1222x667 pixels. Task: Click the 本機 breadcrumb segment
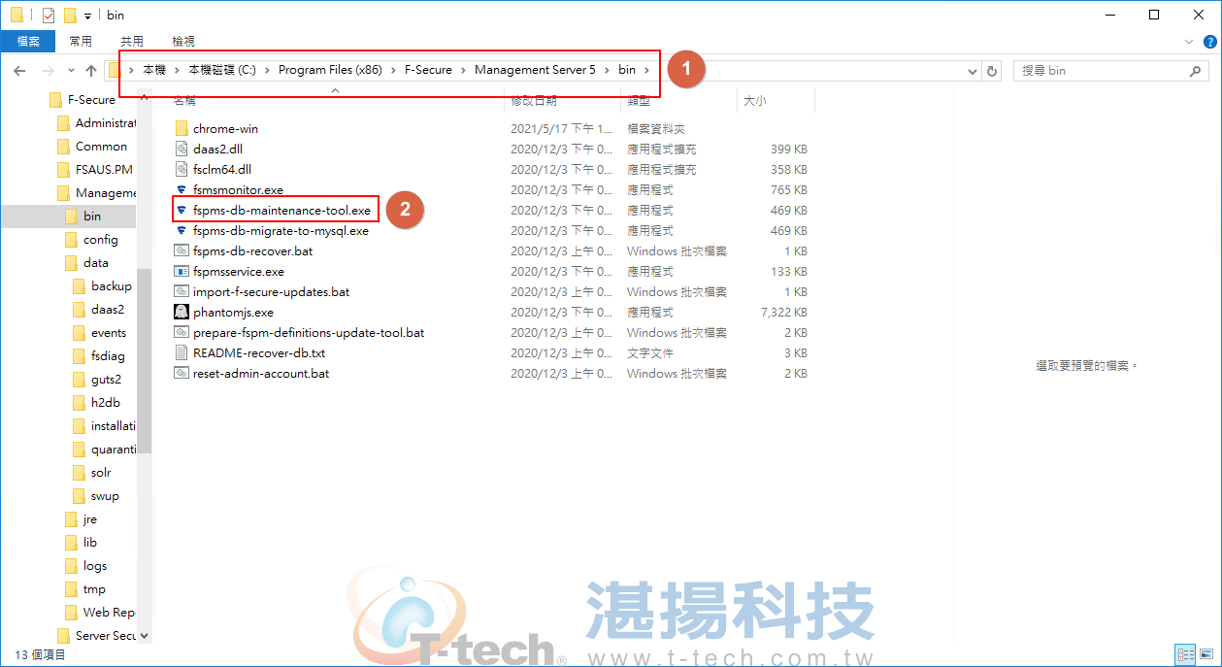click(x=154, y=70)
